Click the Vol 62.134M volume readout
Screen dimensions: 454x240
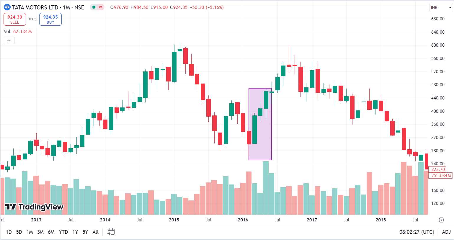point(18,31)
